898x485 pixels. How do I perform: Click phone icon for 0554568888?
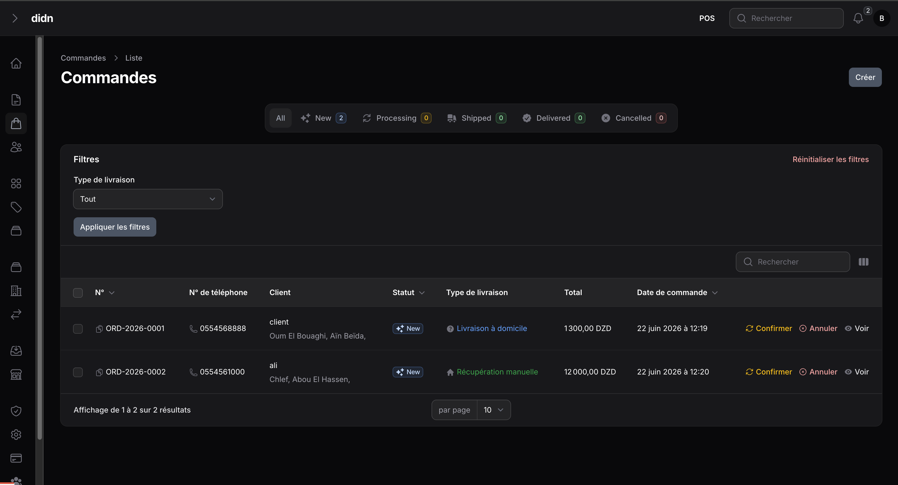(193, 329)
